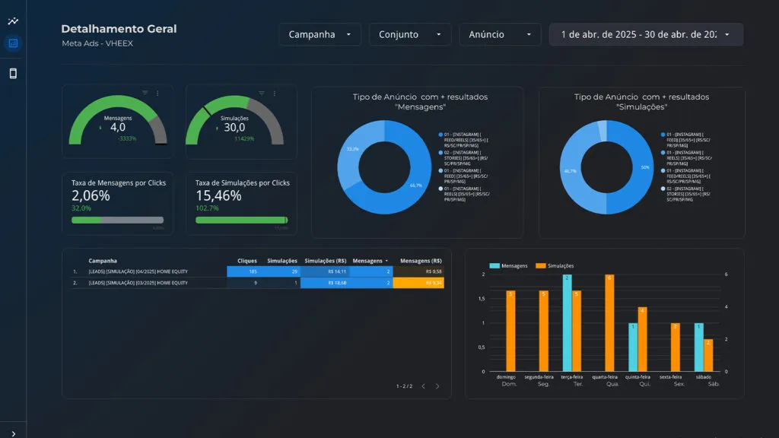The height and width of the screenshot is (438, 779).
Task: Click the R$ 0,58 cell in table
Action: tap(418, 271)
